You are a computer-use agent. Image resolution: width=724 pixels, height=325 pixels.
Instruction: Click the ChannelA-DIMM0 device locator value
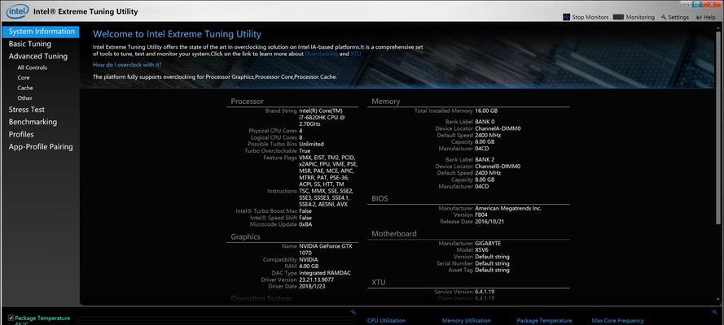[x=498, y=129]
